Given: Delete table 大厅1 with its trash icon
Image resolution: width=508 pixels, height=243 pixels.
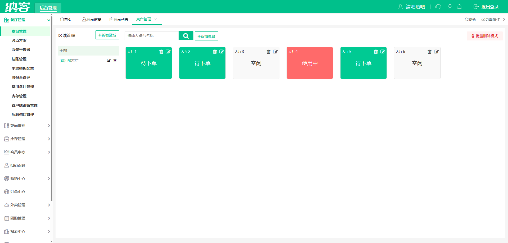Looking at the screenshot, I should (x=161, y=52).
